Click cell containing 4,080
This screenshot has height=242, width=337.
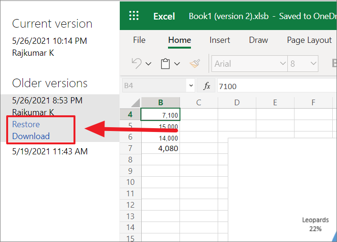pos(160,149)
